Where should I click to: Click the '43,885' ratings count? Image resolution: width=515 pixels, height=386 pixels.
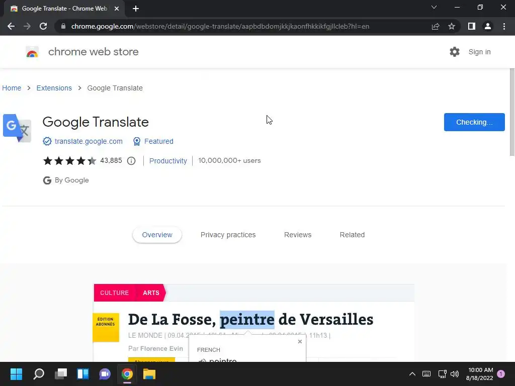pos(111,160)
